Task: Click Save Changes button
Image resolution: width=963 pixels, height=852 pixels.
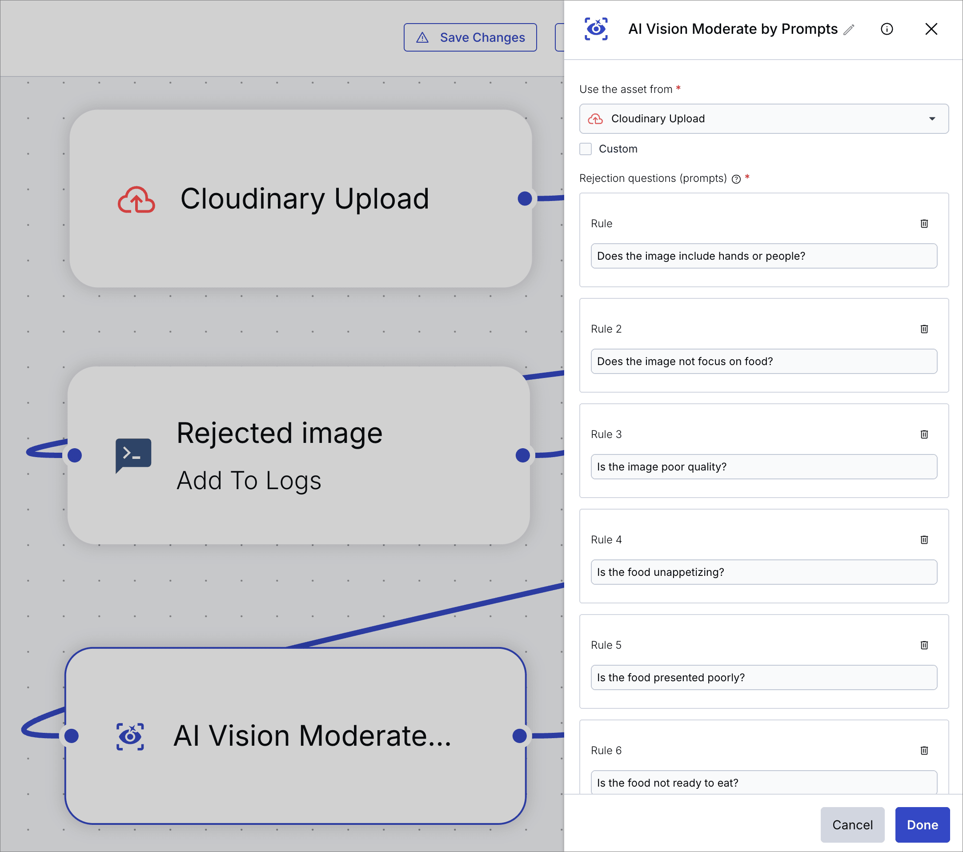Action: (x=470, y=37)
